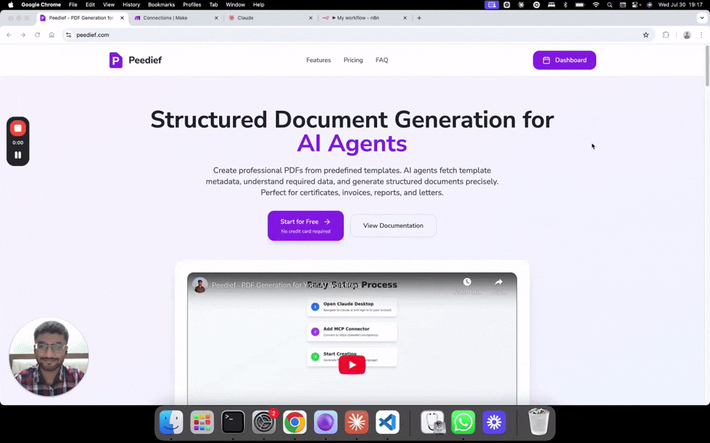This screenshot has width=710, height=443.
Task: Open the Chrome extensions puzzle icon
Action: pyautogui.click(x=666, y=35)
